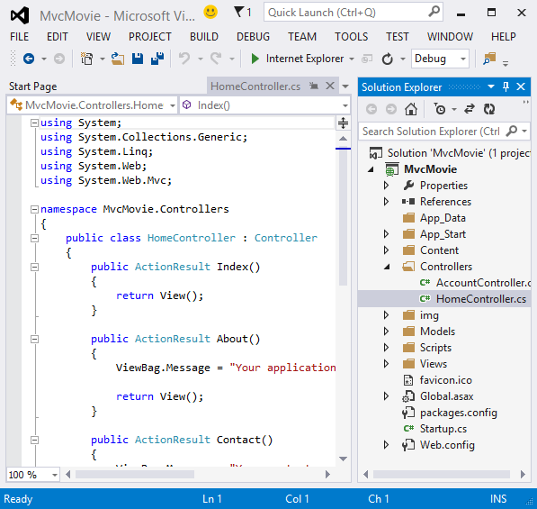The height and width of the screenshot is (509, 537).
Task: Click Solution Explorer Refresh icon
Action: [489, 109]
